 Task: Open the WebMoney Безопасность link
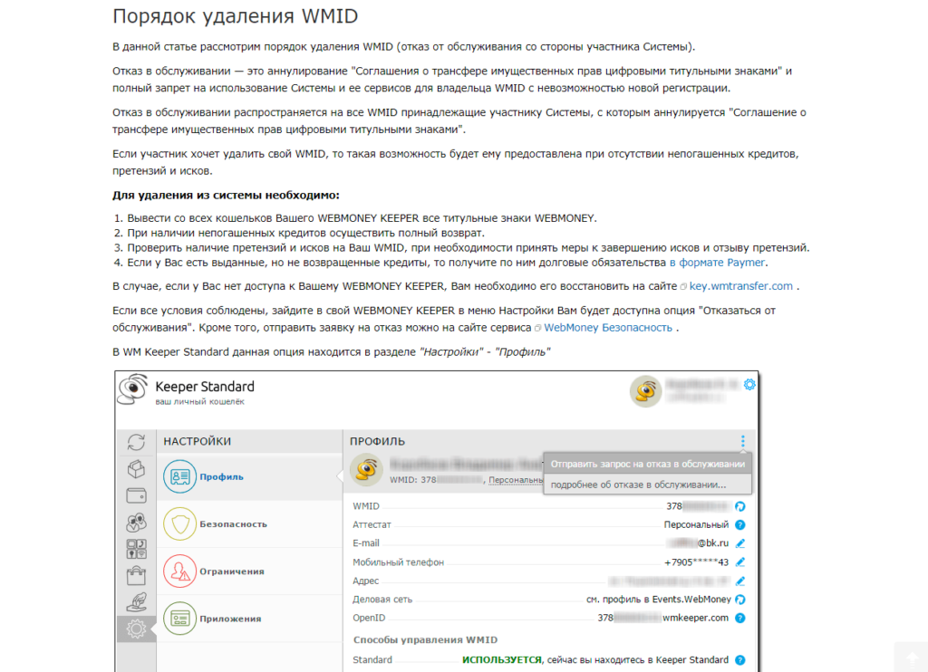(608, 328)
